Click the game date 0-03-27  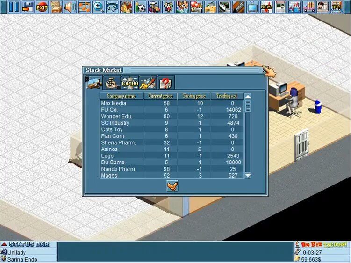point(312,252)
